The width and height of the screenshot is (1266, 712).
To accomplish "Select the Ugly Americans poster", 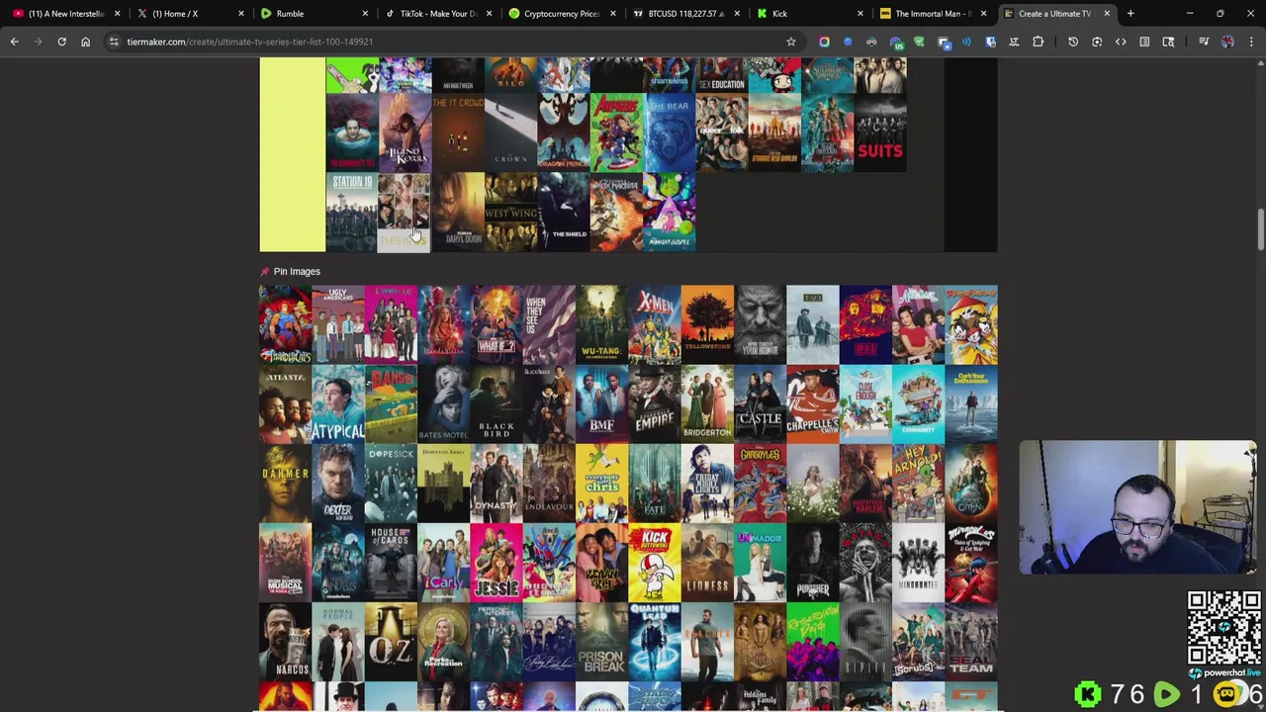I will [x=338, y=324].
